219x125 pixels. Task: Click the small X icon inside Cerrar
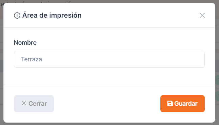[24, 103]
